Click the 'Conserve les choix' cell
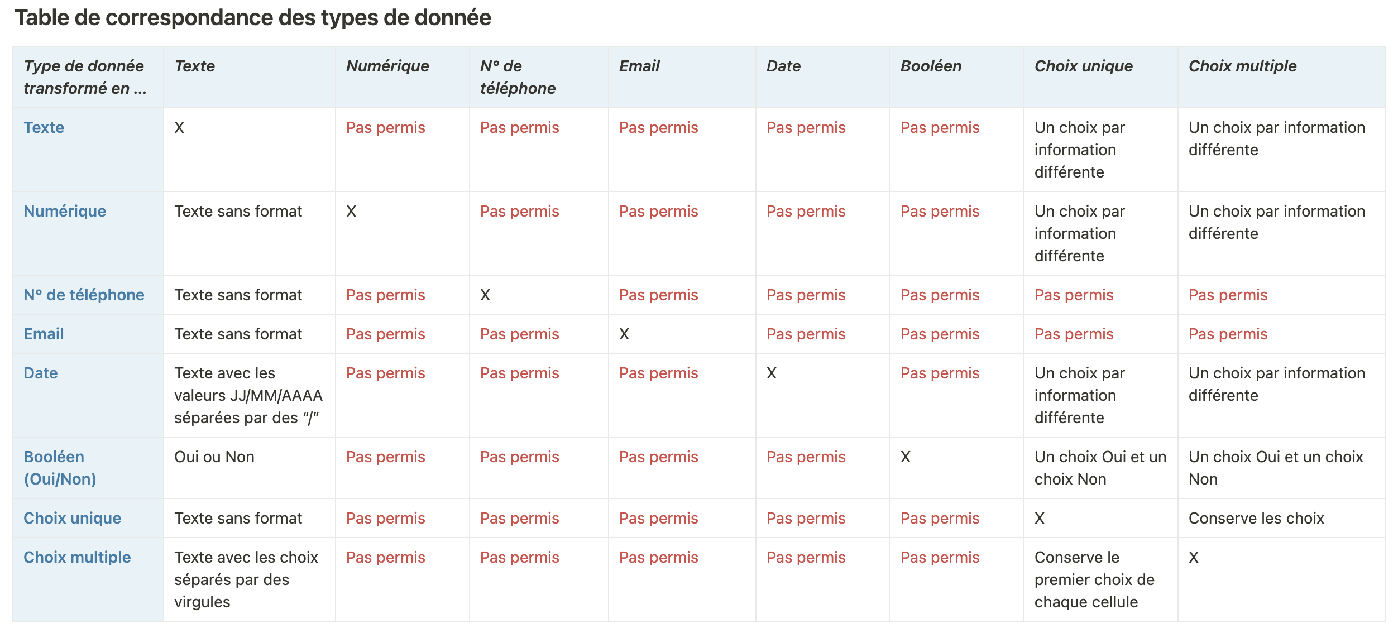 [1256, 518]
